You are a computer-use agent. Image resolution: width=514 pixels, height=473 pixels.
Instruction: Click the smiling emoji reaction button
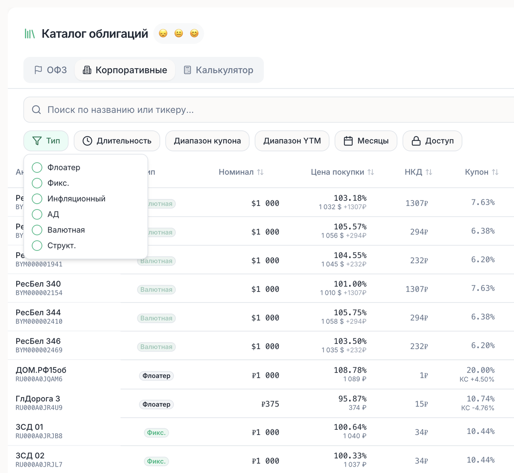194,33
